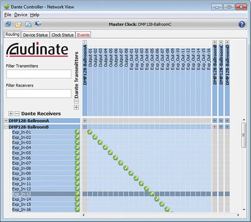Select the Routing tab

point(12,34)
